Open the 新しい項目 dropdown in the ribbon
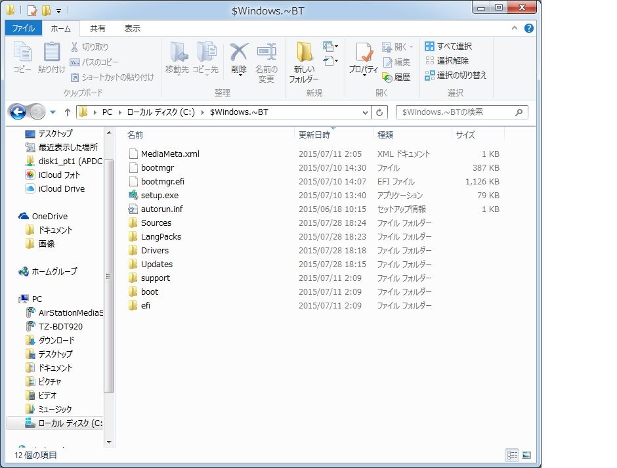 click(330, 47)
